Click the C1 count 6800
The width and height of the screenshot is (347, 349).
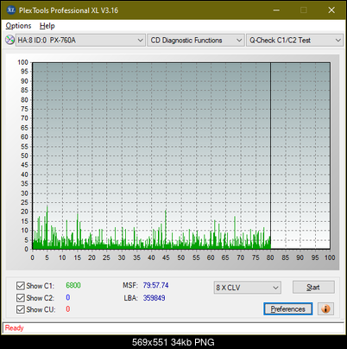[x=73, y=285]
